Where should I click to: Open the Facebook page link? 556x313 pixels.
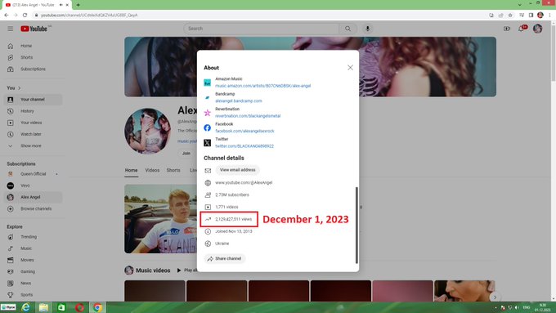(244, 131)
